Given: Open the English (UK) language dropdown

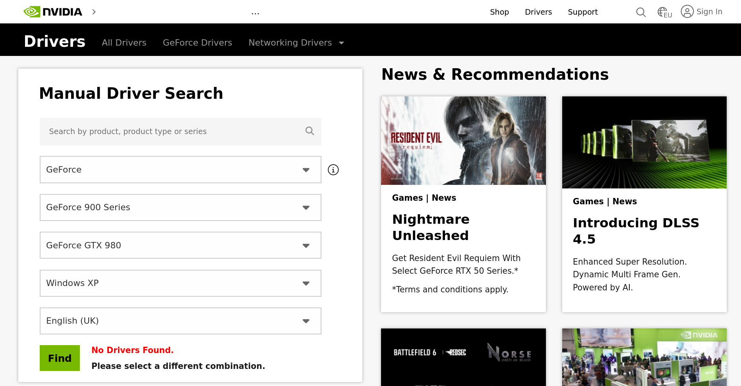Looking at the screenshot, I should (180, 321).
